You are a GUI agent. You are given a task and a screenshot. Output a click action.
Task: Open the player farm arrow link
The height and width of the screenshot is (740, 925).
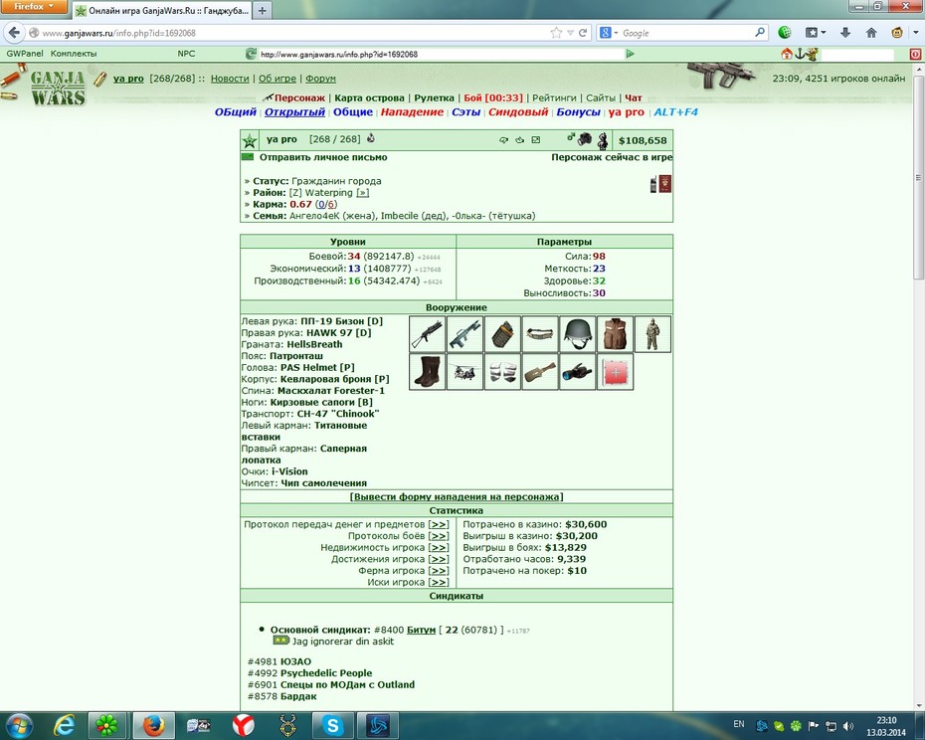click(439, 571)
